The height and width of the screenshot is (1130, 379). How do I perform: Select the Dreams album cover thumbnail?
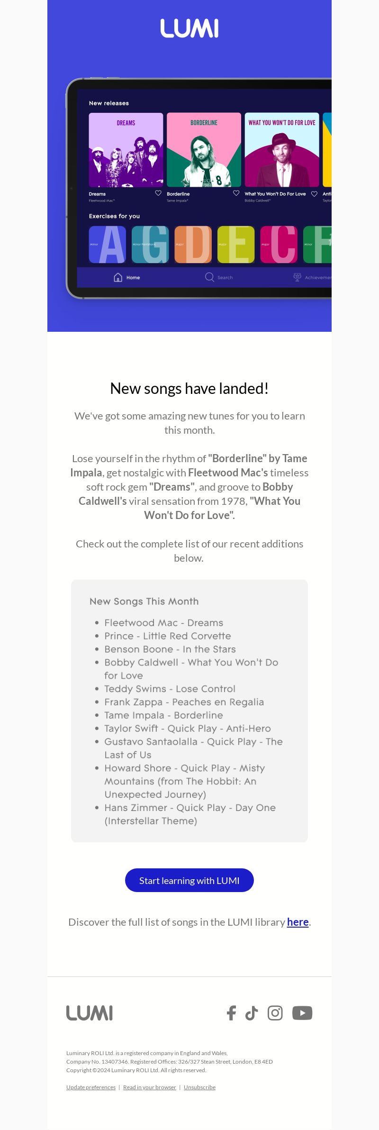[x=126, y=150]
